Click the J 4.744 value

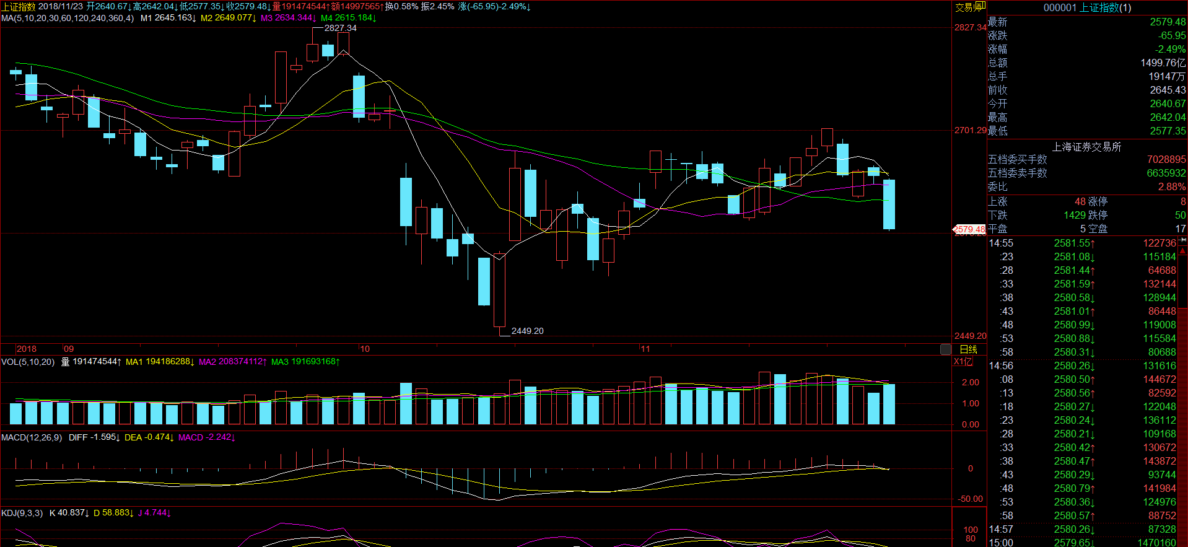pos(154,513)
